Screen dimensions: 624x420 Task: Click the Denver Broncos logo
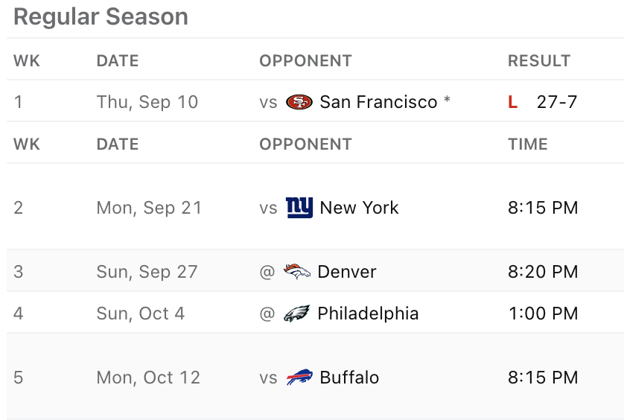[297, 272]
